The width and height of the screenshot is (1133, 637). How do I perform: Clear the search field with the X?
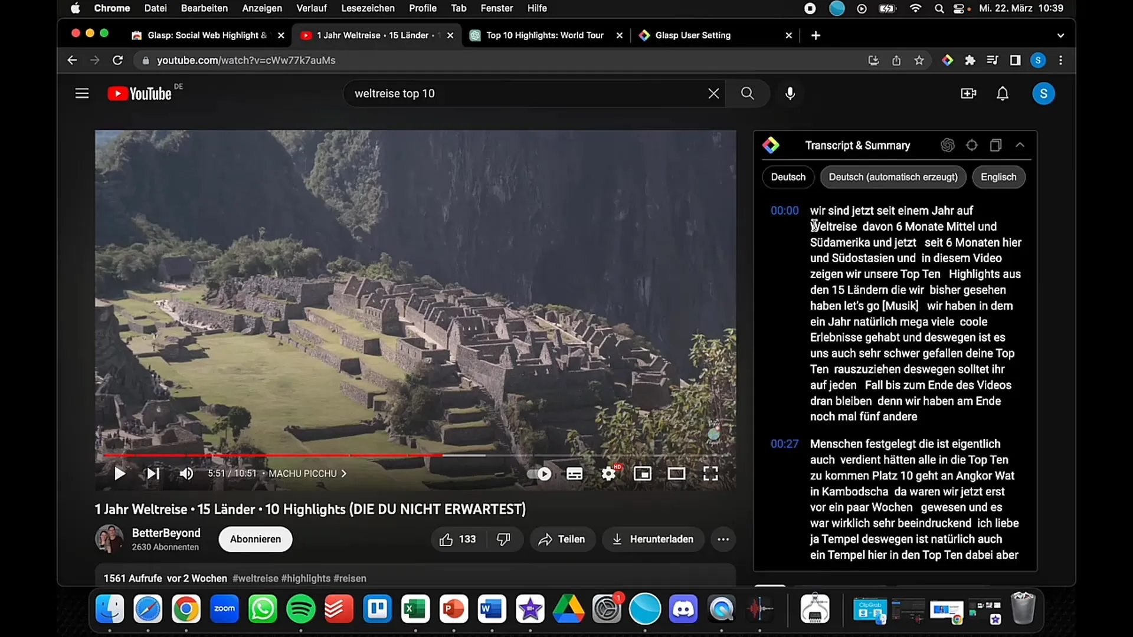point(713,94)
